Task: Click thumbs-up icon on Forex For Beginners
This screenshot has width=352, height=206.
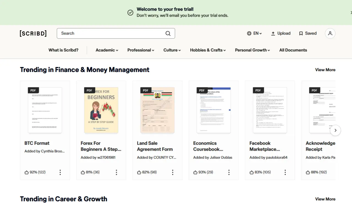Action: pyautogui.click(x=83, y=172)
